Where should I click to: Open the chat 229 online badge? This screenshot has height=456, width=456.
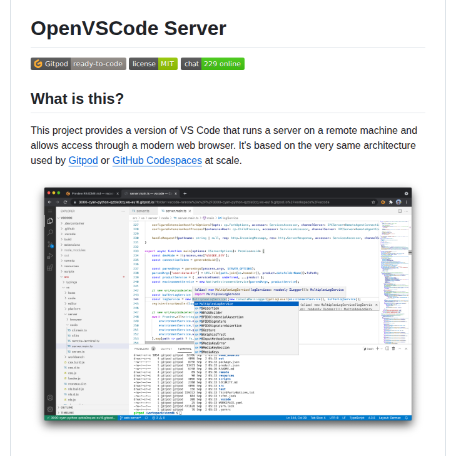point(213,64)
